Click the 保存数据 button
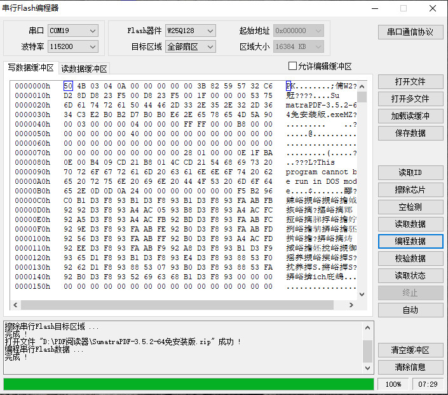The width and height of the screenshot is (448, 395). point(411,134)
